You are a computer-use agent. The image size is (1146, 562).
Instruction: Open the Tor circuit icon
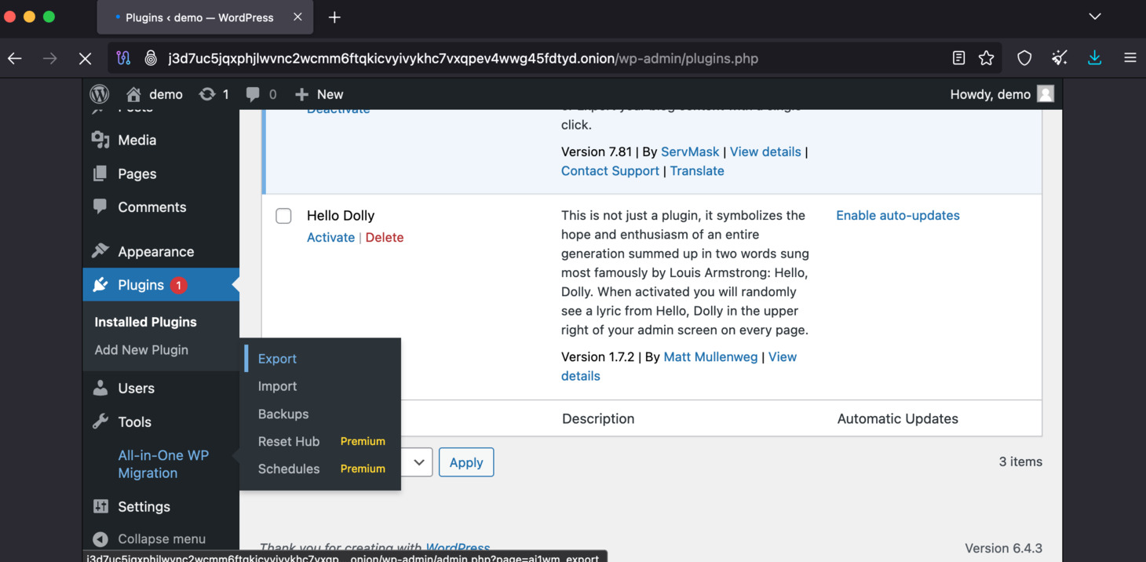tap(123, 58)
